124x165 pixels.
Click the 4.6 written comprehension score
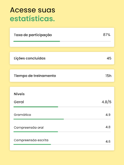pyautogui.click(x=108, y=141)
